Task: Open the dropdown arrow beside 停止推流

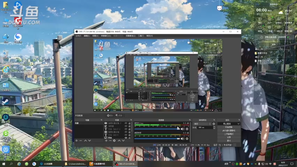Action: (x=238, y=124)
